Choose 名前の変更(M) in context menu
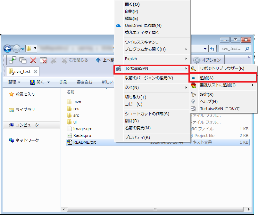The image size is (258, 215). (x=152, y=128)
